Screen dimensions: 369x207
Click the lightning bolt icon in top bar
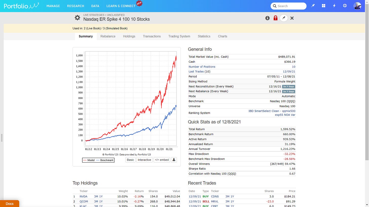click(334, 6)
